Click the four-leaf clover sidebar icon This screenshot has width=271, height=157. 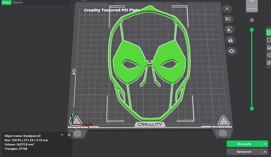pyautogui.click(x=269, y=63)
